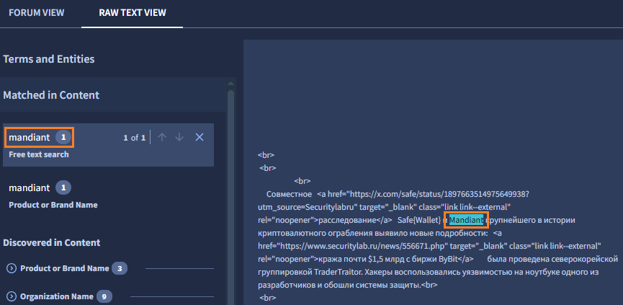This screenshot has width=623, height=305.
Task: Select mandiant Product or Brand Name match
Action: [x=29, y=187]
